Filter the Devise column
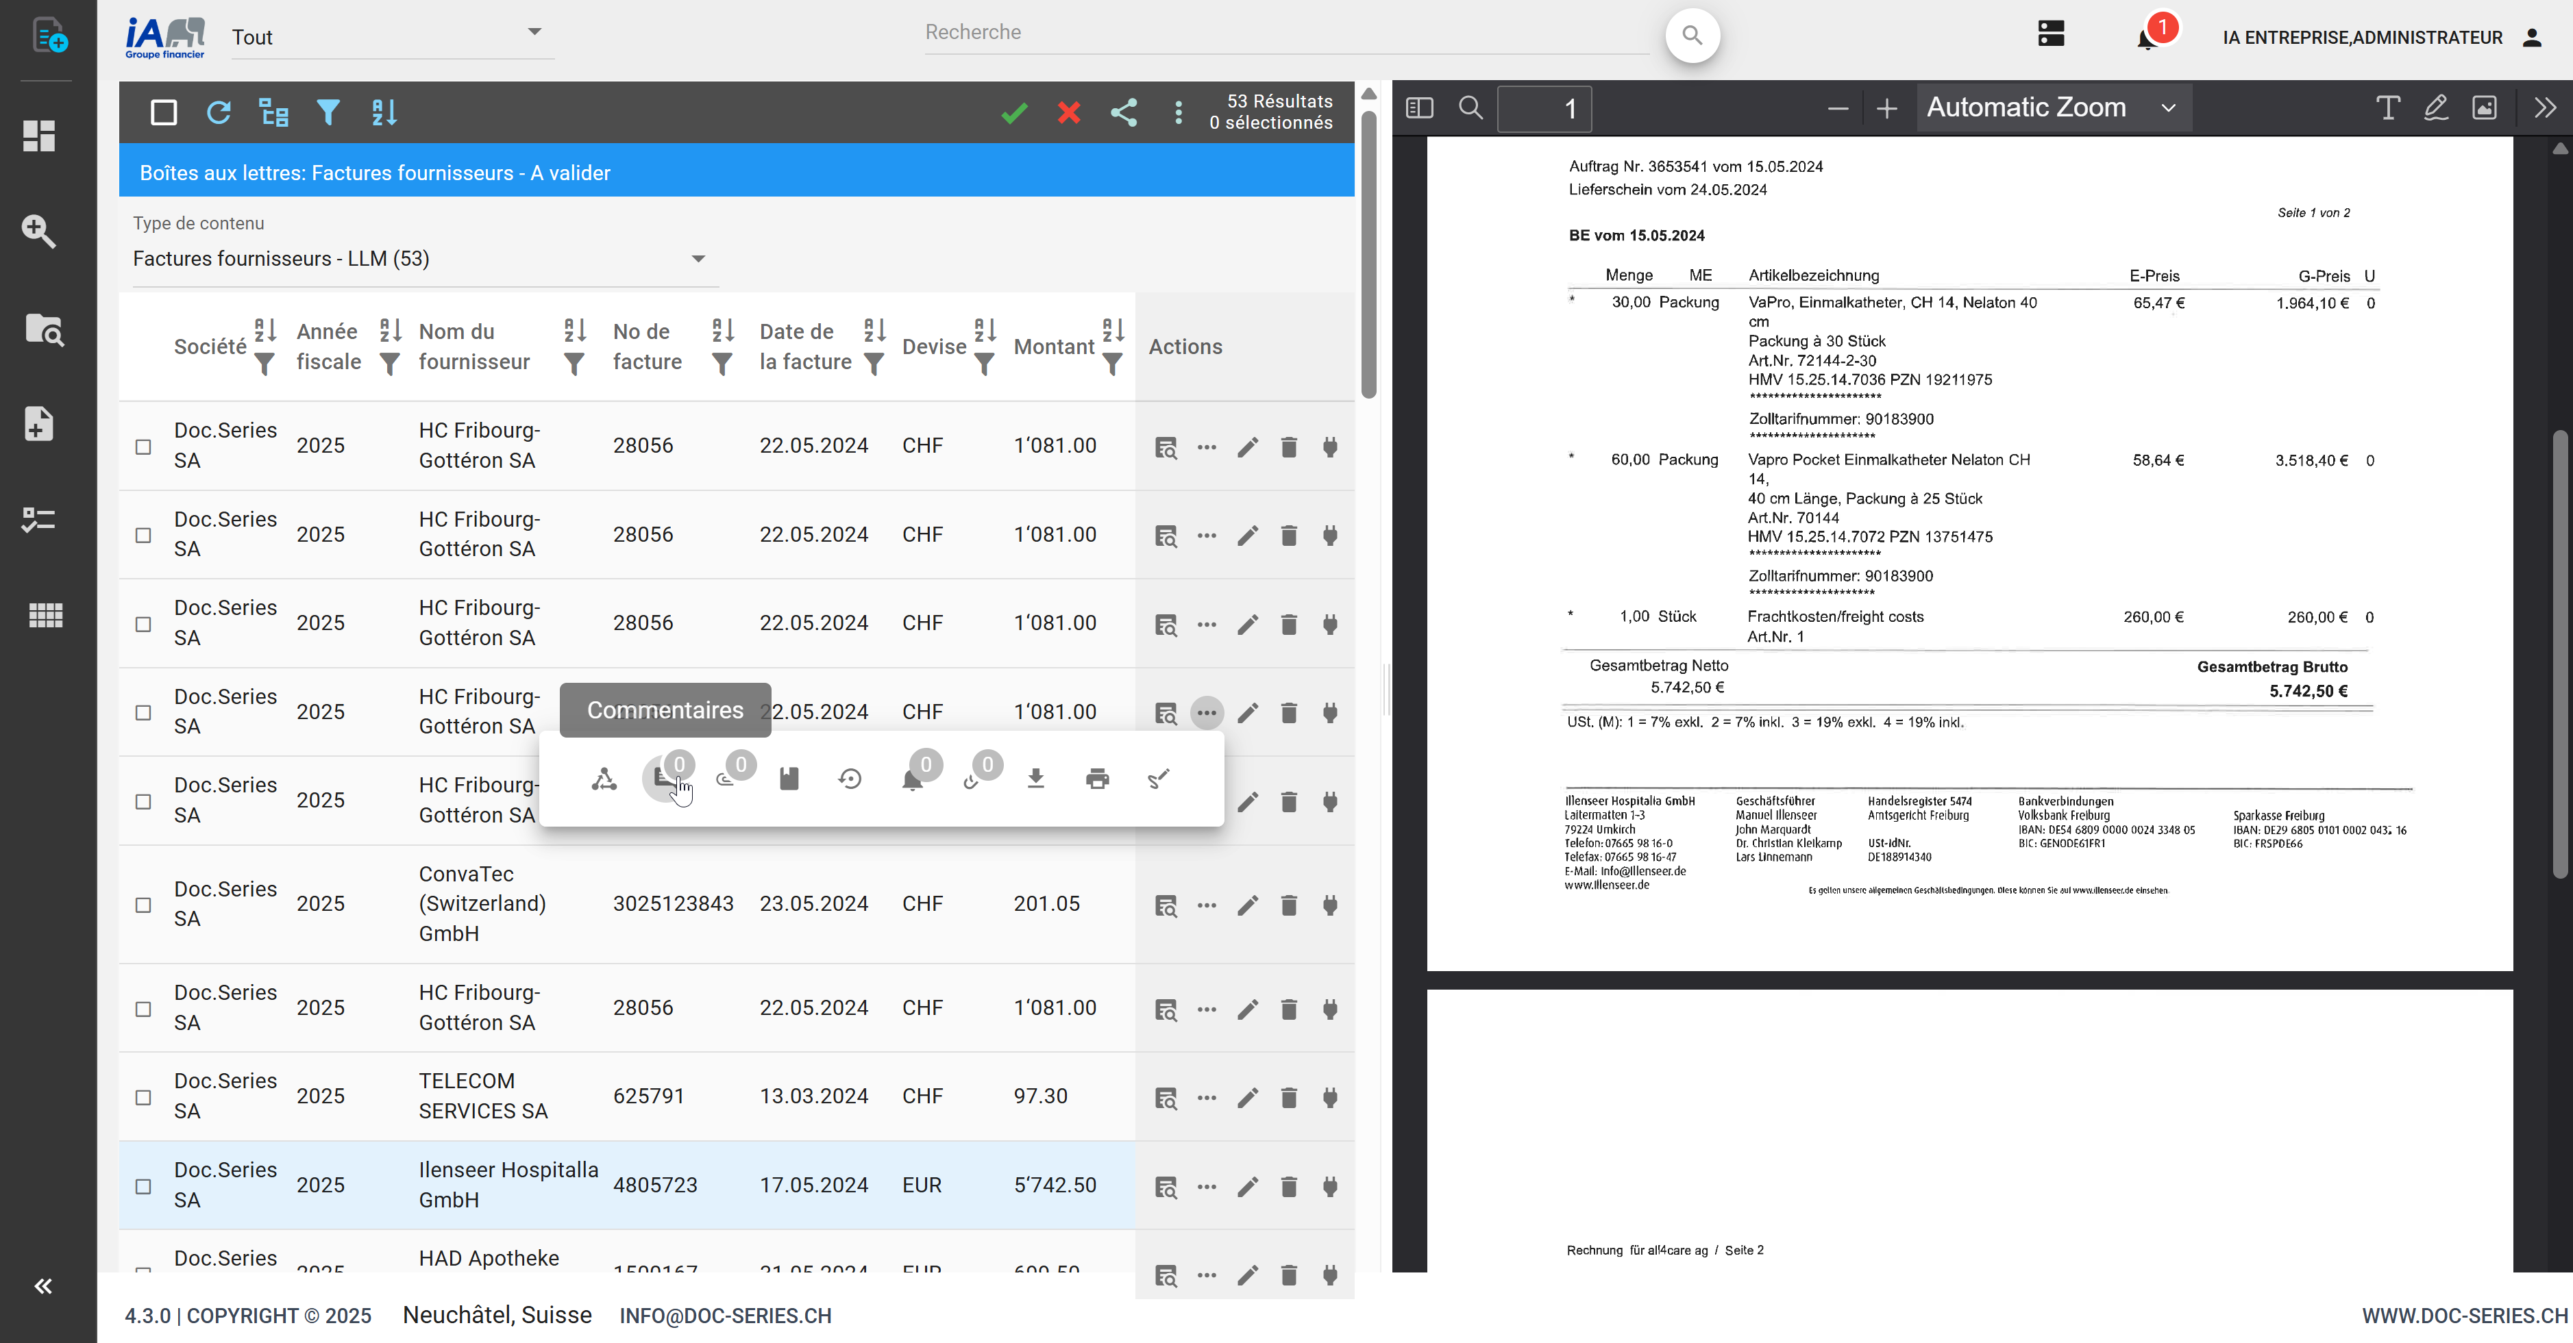This screenshot has width=2573, height=1343. click(984, 366)
